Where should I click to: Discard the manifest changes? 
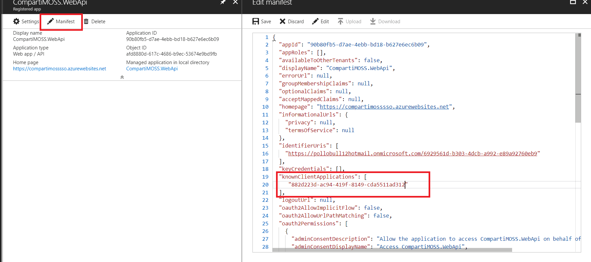292,22
